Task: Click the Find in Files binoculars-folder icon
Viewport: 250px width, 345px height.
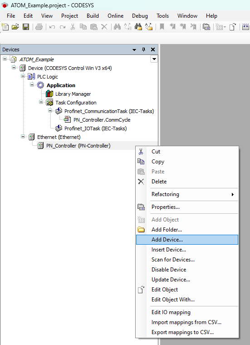Action: tap(138, 27)
